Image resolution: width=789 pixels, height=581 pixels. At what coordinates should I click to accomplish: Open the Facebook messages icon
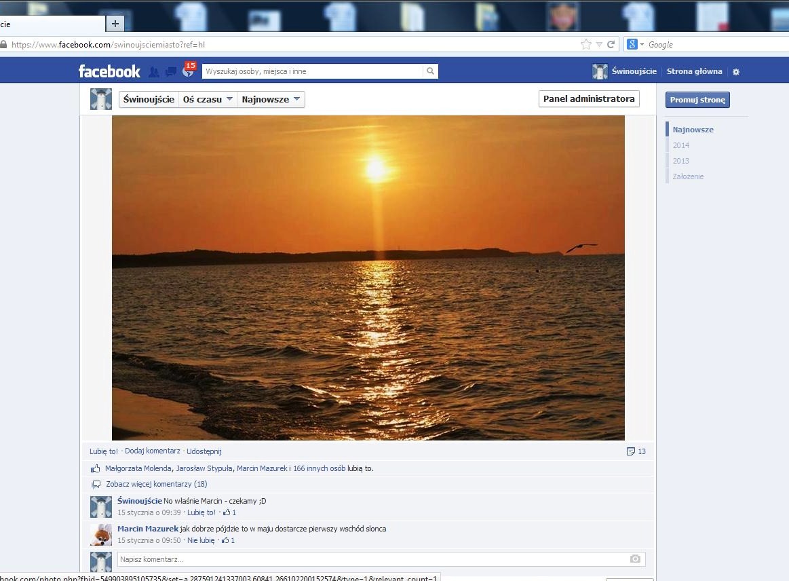pyautogui.click(x=171, y=72)
